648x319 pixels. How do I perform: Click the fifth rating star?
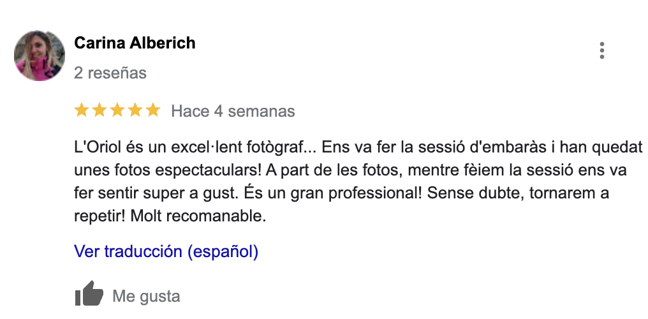pyautogui.click(x=153, y=111)
